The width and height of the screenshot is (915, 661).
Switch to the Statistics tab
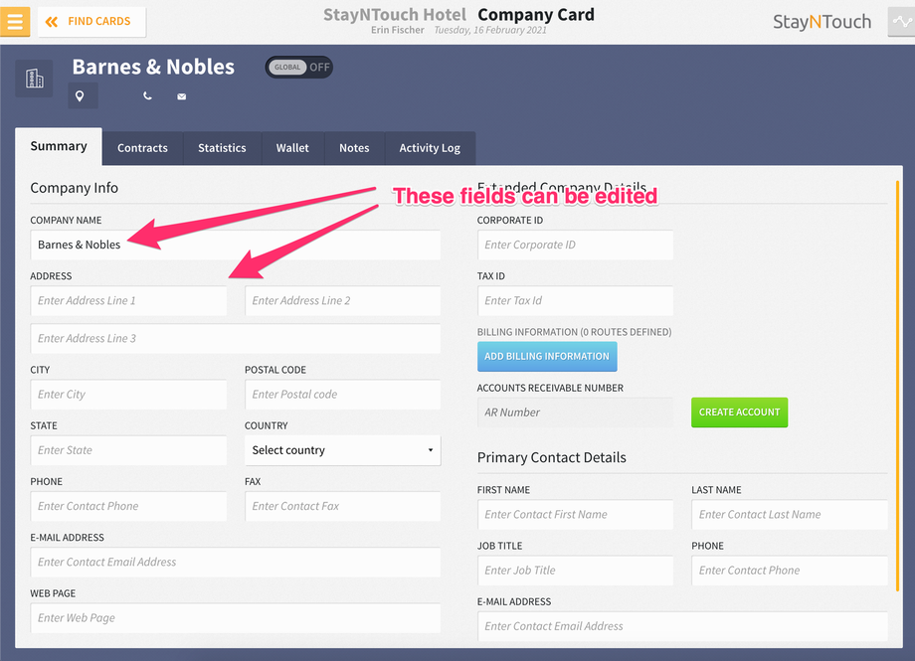click(x=222, y=148)
